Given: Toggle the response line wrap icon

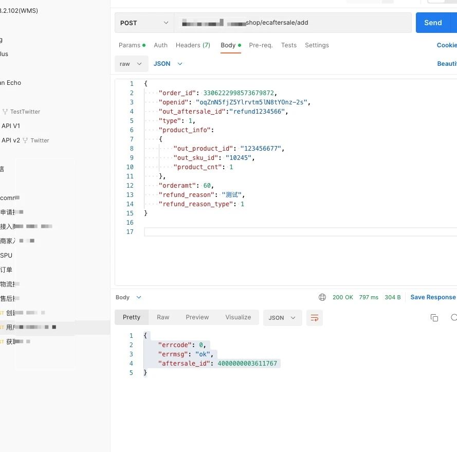Looking at the screenshot, I should [315, 318].
